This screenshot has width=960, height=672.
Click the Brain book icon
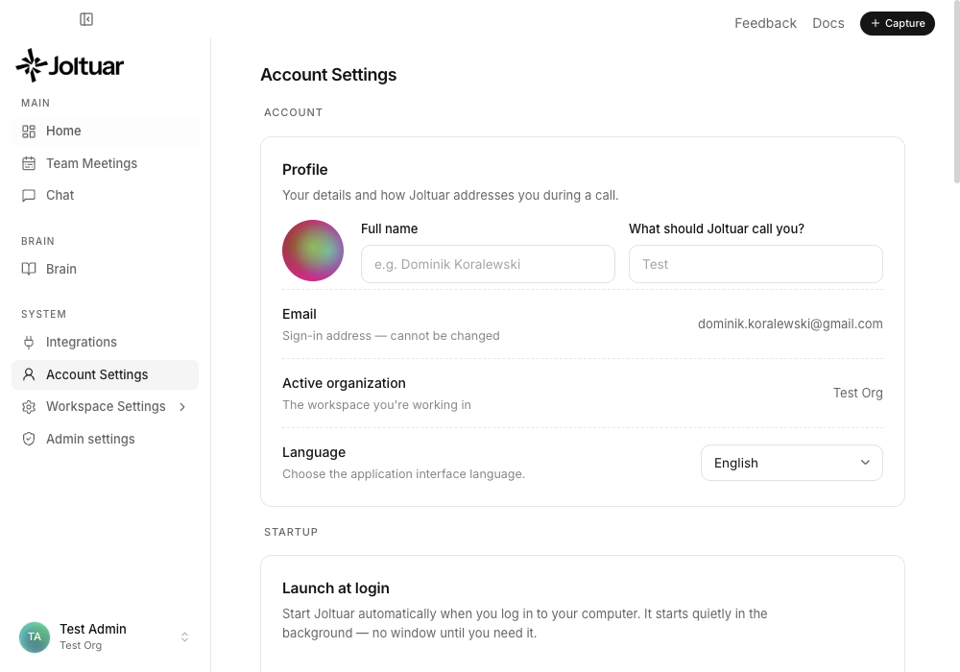click(x=29, y=270)
